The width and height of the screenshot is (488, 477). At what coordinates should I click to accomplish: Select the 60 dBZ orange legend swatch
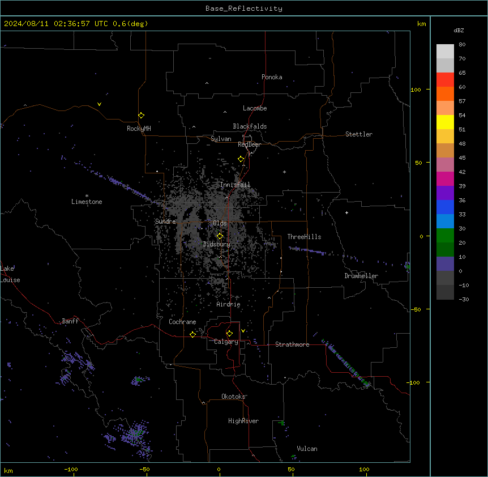click(x=445, y=93)
